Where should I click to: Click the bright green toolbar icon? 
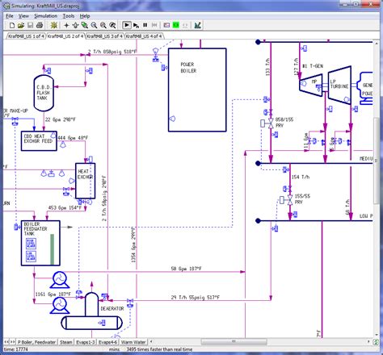(x=176, y=25)
